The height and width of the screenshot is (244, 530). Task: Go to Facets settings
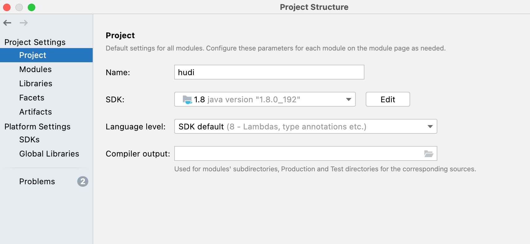click(x=32, y=98)
